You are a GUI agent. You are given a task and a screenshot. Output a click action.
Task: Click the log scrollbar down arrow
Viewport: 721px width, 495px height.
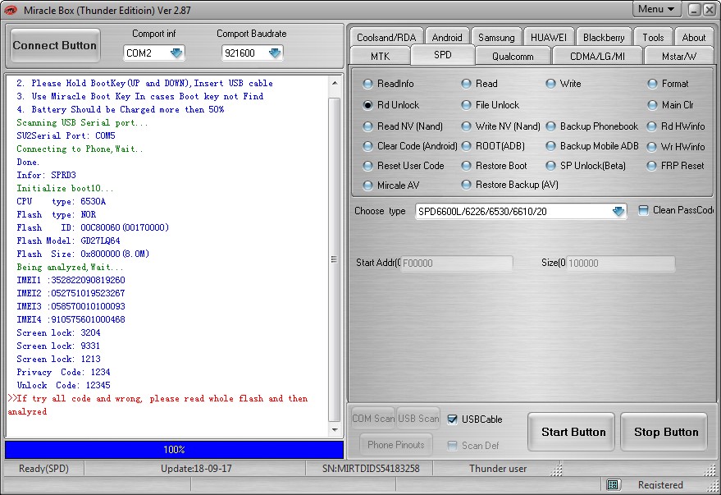(x=335, y=429)
